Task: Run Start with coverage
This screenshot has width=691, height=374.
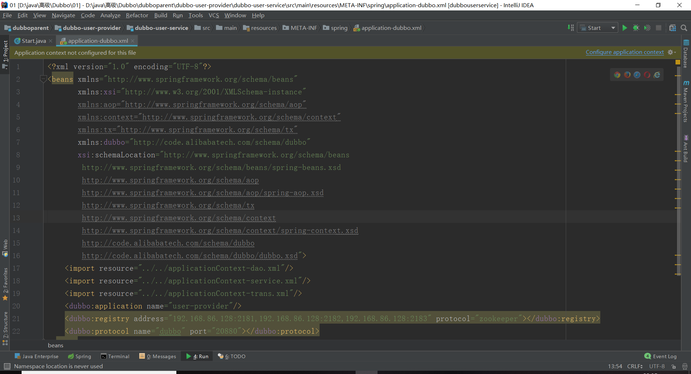Action: [647, 28]
